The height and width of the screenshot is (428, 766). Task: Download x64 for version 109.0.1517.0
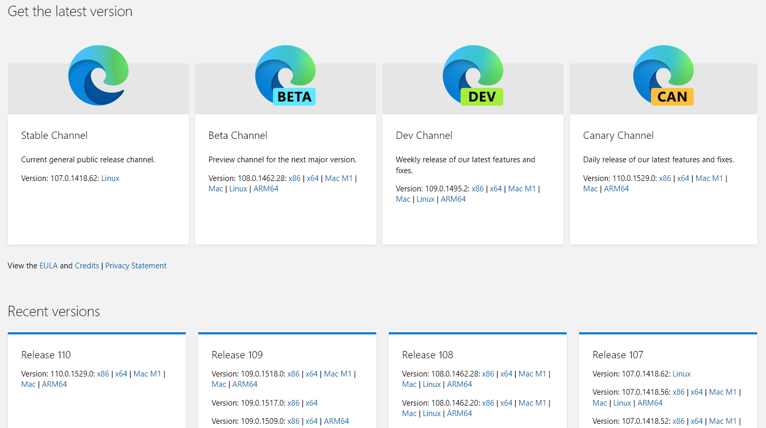pyautogui.click(x=312, y=403)
